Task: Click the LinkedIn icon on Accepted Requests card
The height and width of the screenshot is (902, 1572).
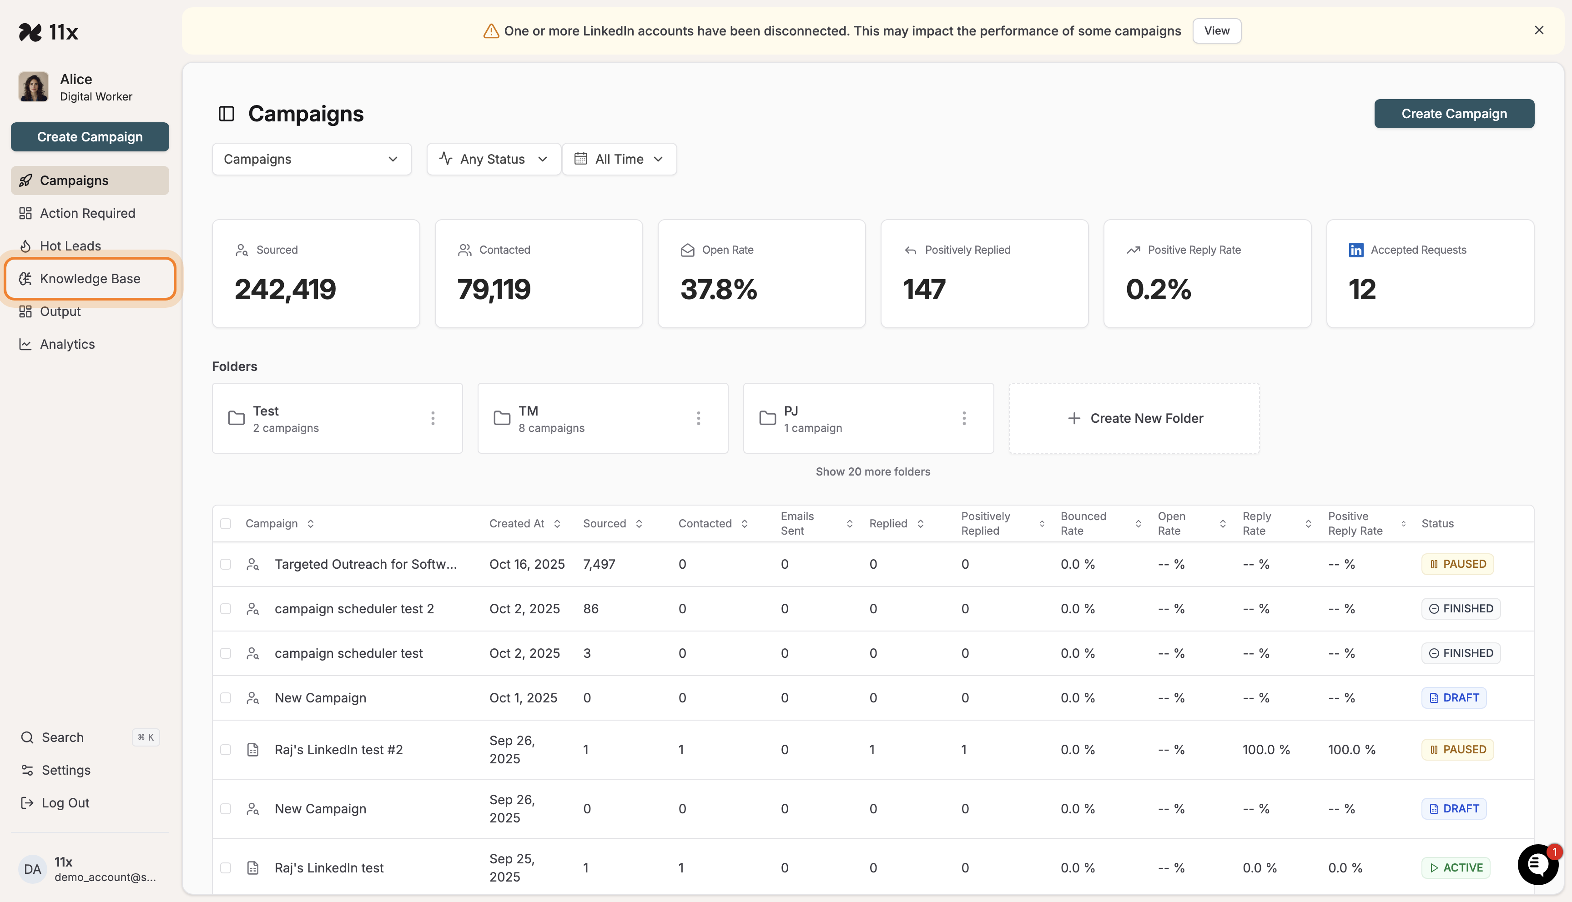Action: 1356,250
